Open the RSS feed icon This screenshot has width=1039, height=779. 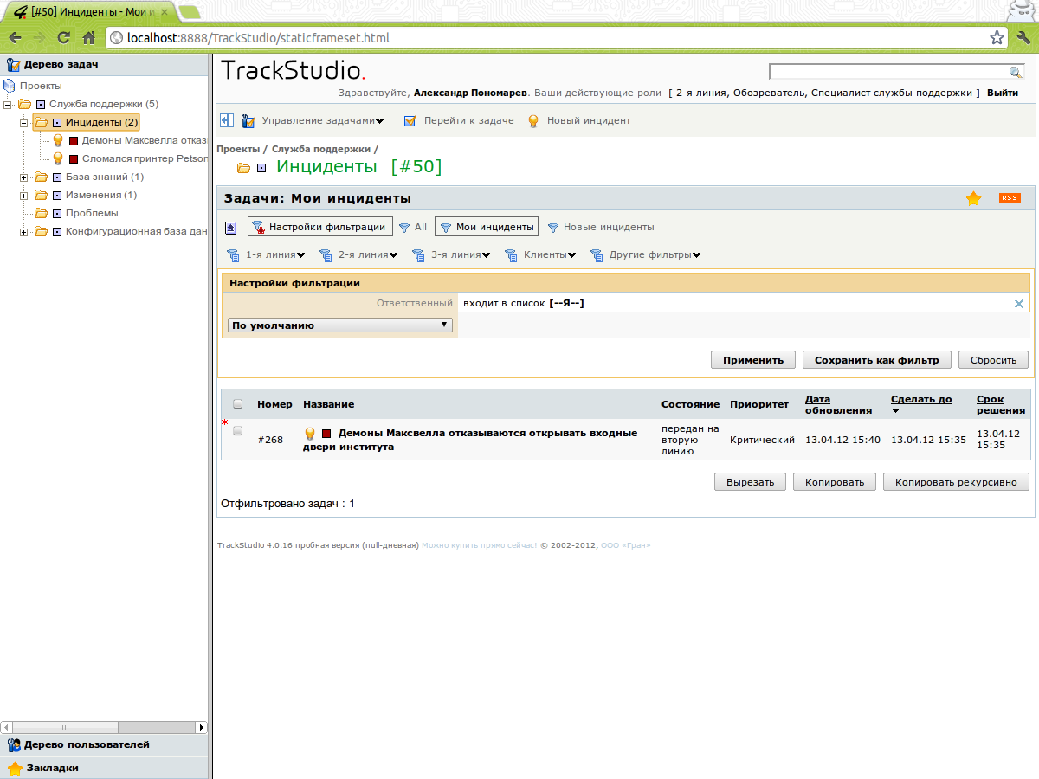pos(1010,198)
